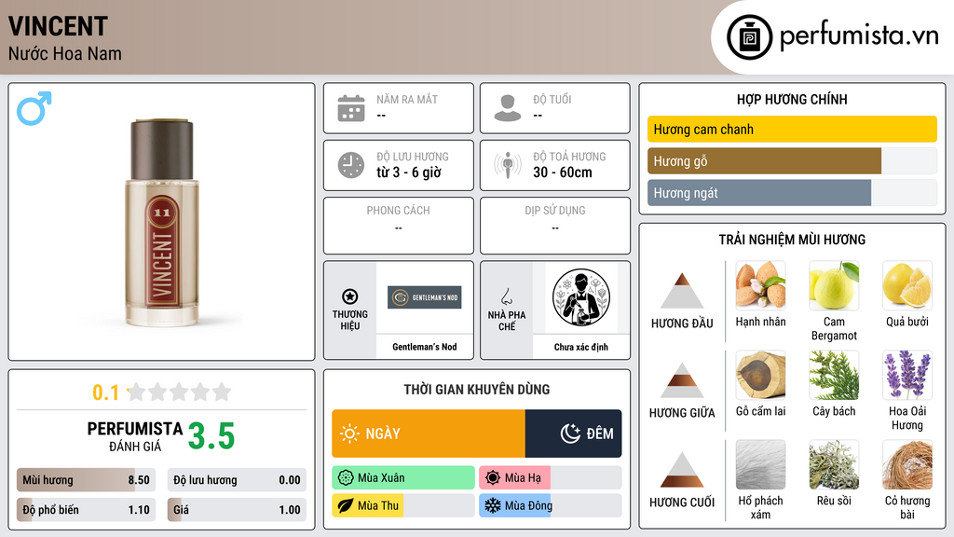Click the Hương gỗ accord bar
Image resolution: width=954 pixels, height=537 pixels.
coord(792,160)
